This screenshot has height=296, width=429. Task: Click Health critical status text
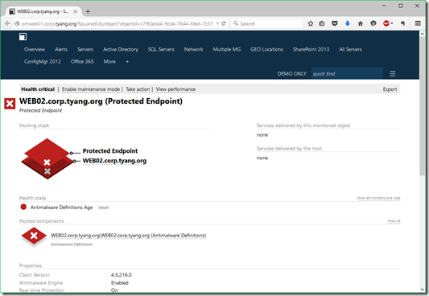tap(38, 89)
